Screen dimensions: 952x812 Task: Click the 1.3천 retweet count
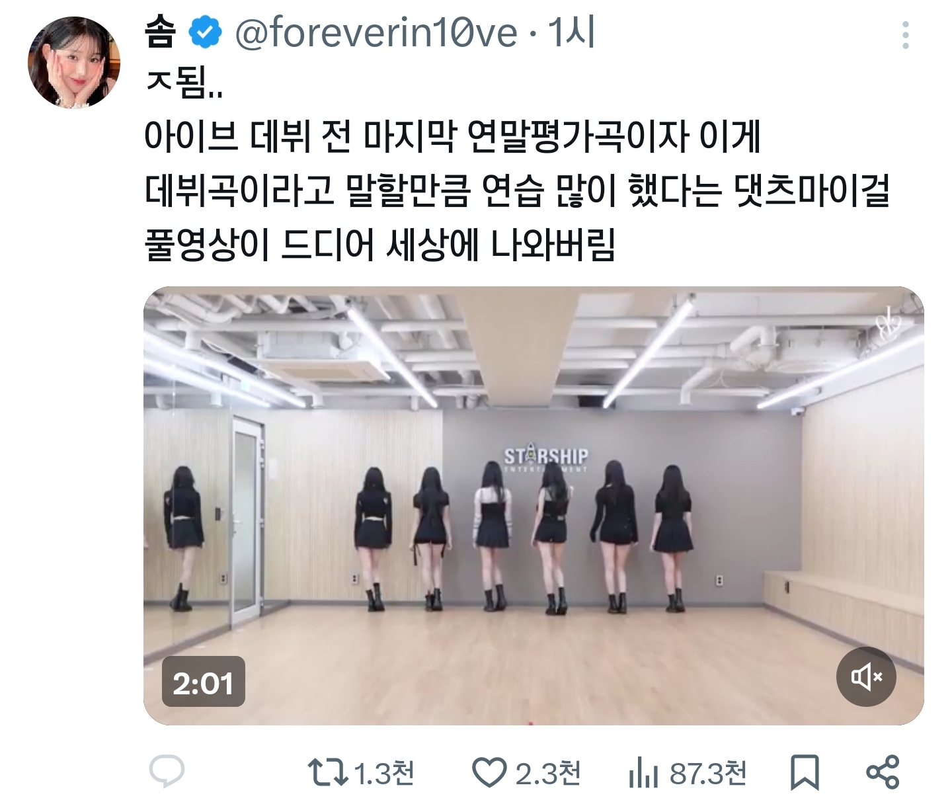[384, 772]
